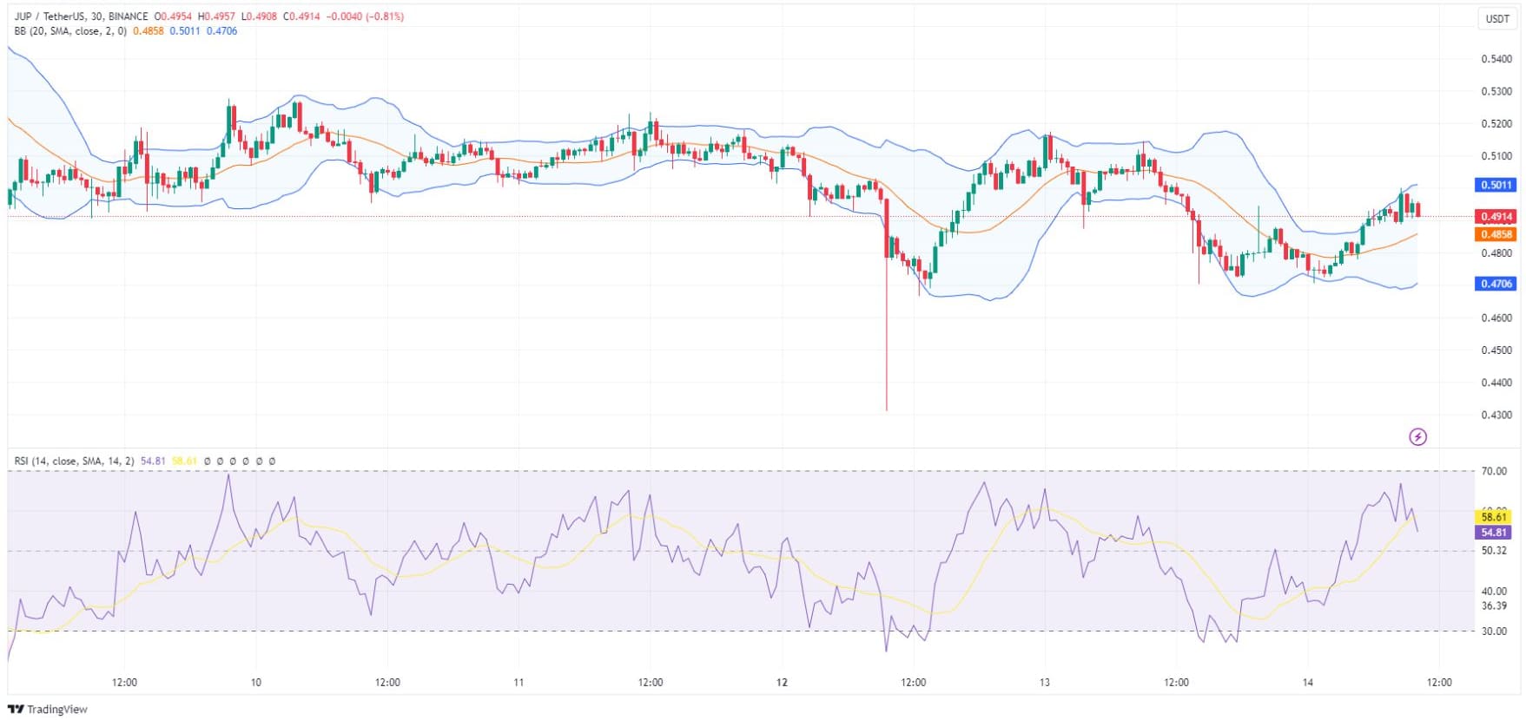Open the TradingView logo link
The height and width of the screenshot is (720, 1526).
(x=48, y=709)
